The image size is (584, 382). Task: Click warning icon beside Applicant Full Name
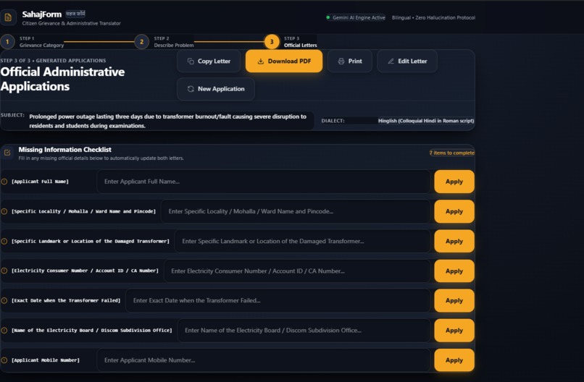pyautogui.click(x=4, y=182)
